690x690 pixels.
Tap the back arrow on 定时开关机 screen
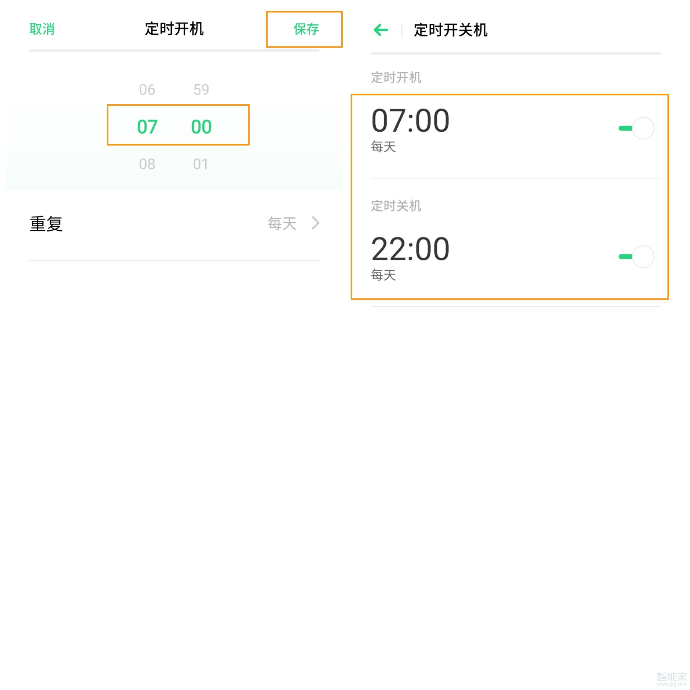tap(381, 31)
